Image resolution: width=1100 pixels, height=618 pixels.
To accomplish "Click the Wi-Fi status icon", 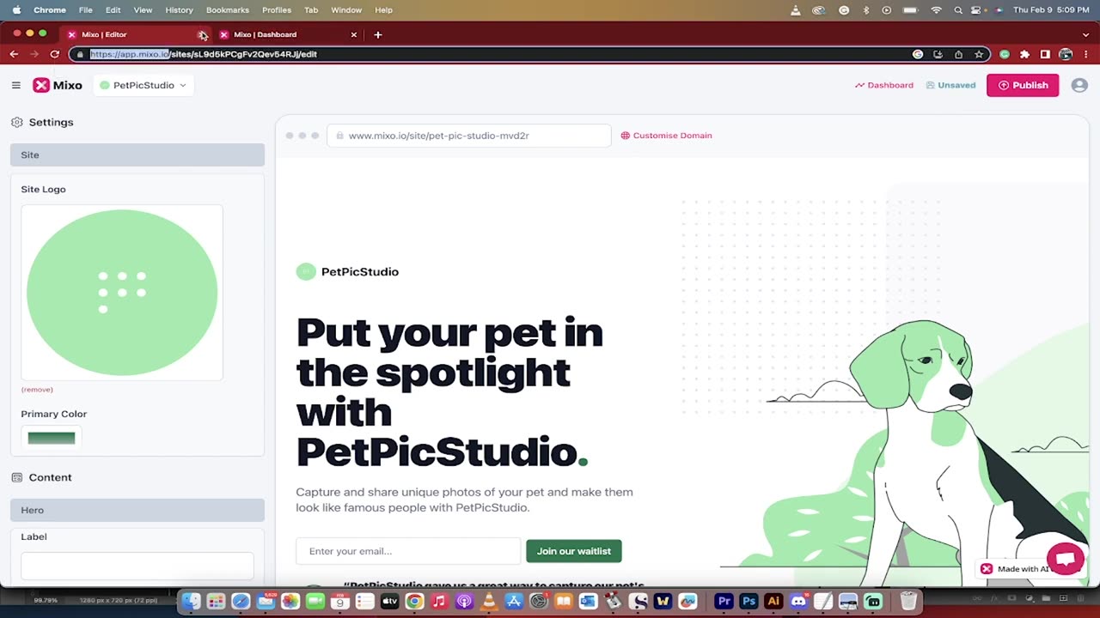I will [936, 10].
